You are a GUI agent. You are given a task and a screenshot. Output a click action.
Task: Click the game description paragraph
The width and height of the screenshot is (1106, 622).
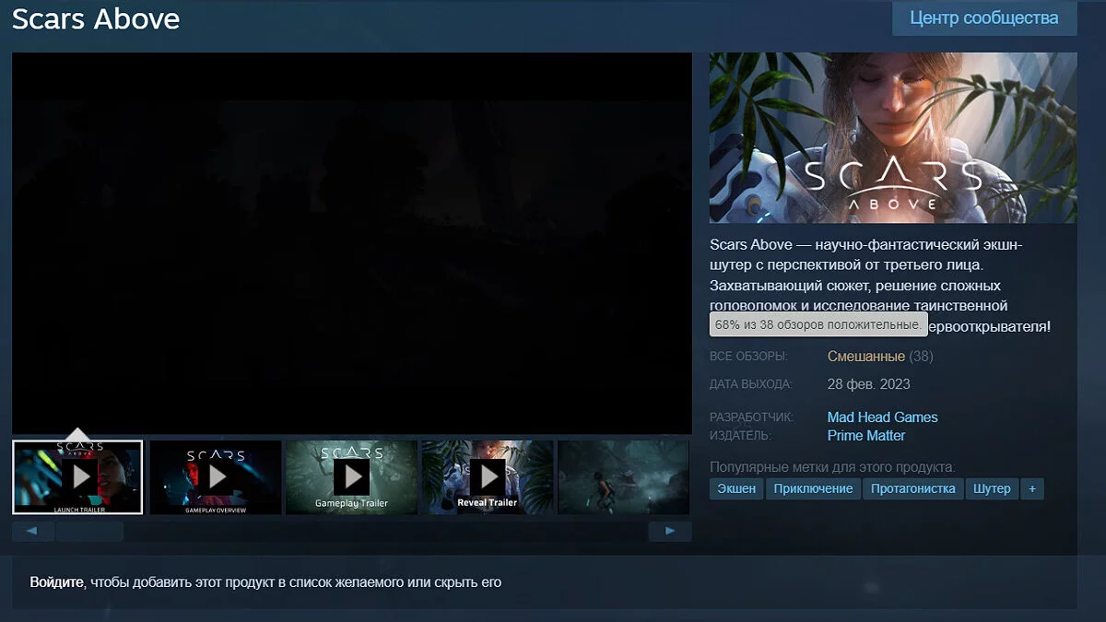pos(880,286)
